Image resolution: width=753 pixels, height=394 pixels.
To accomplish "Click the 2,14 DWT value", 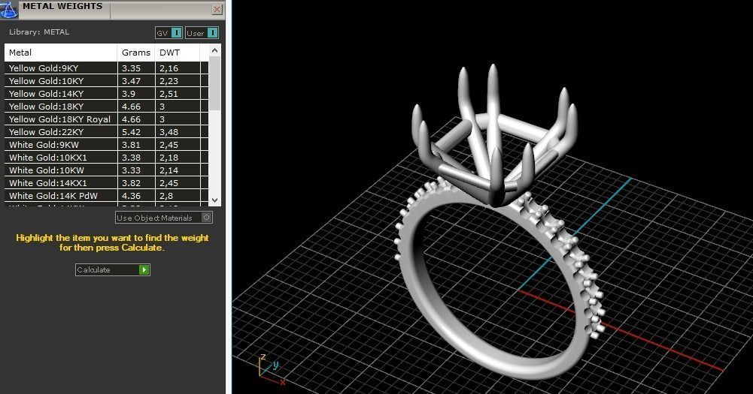I will tap(169, 170).
